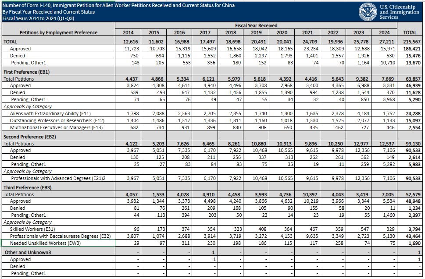Click Aliens with Extraordinary Ability (E11) label

click(x=50, y=113)
